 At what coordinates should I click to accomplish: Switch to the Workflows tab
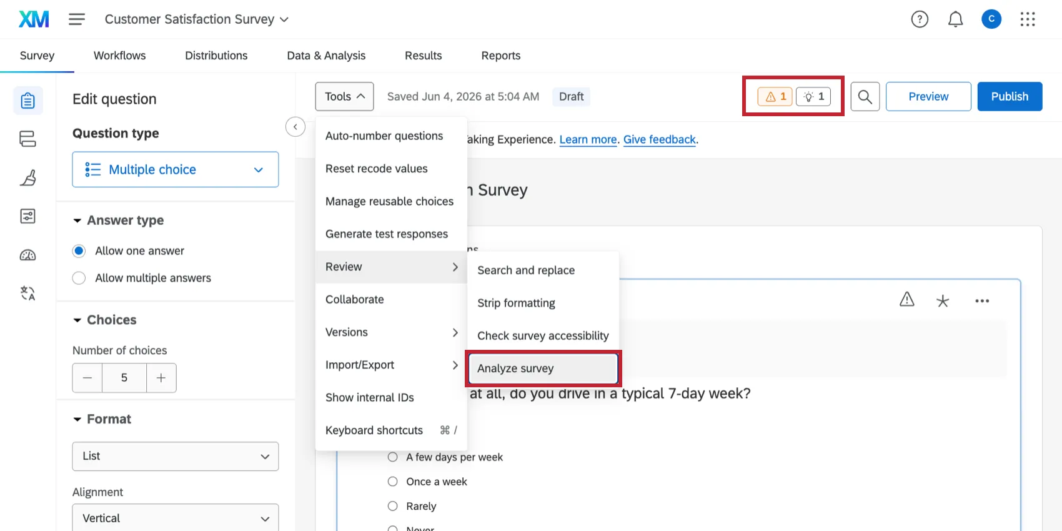point(119,56)
